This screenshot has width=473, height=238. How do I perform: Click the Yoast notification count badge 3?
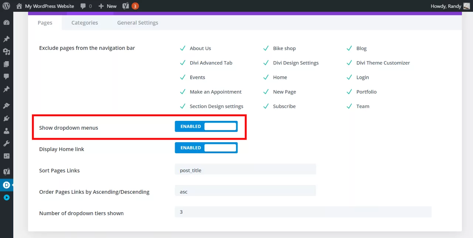pos(135,6)
